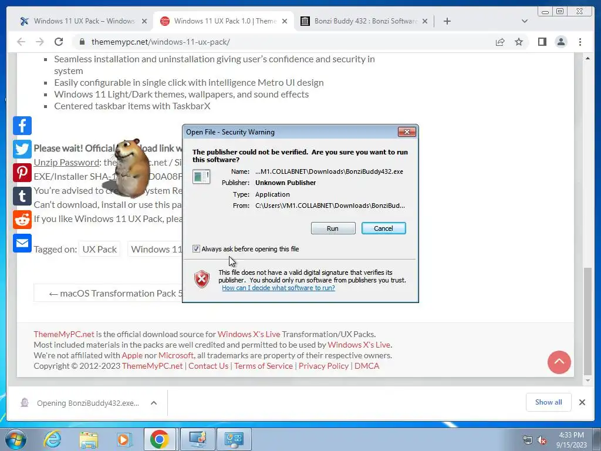
Task: Open the Privacy Policy link
Action: pyautogui.click(x=323, y=366)
